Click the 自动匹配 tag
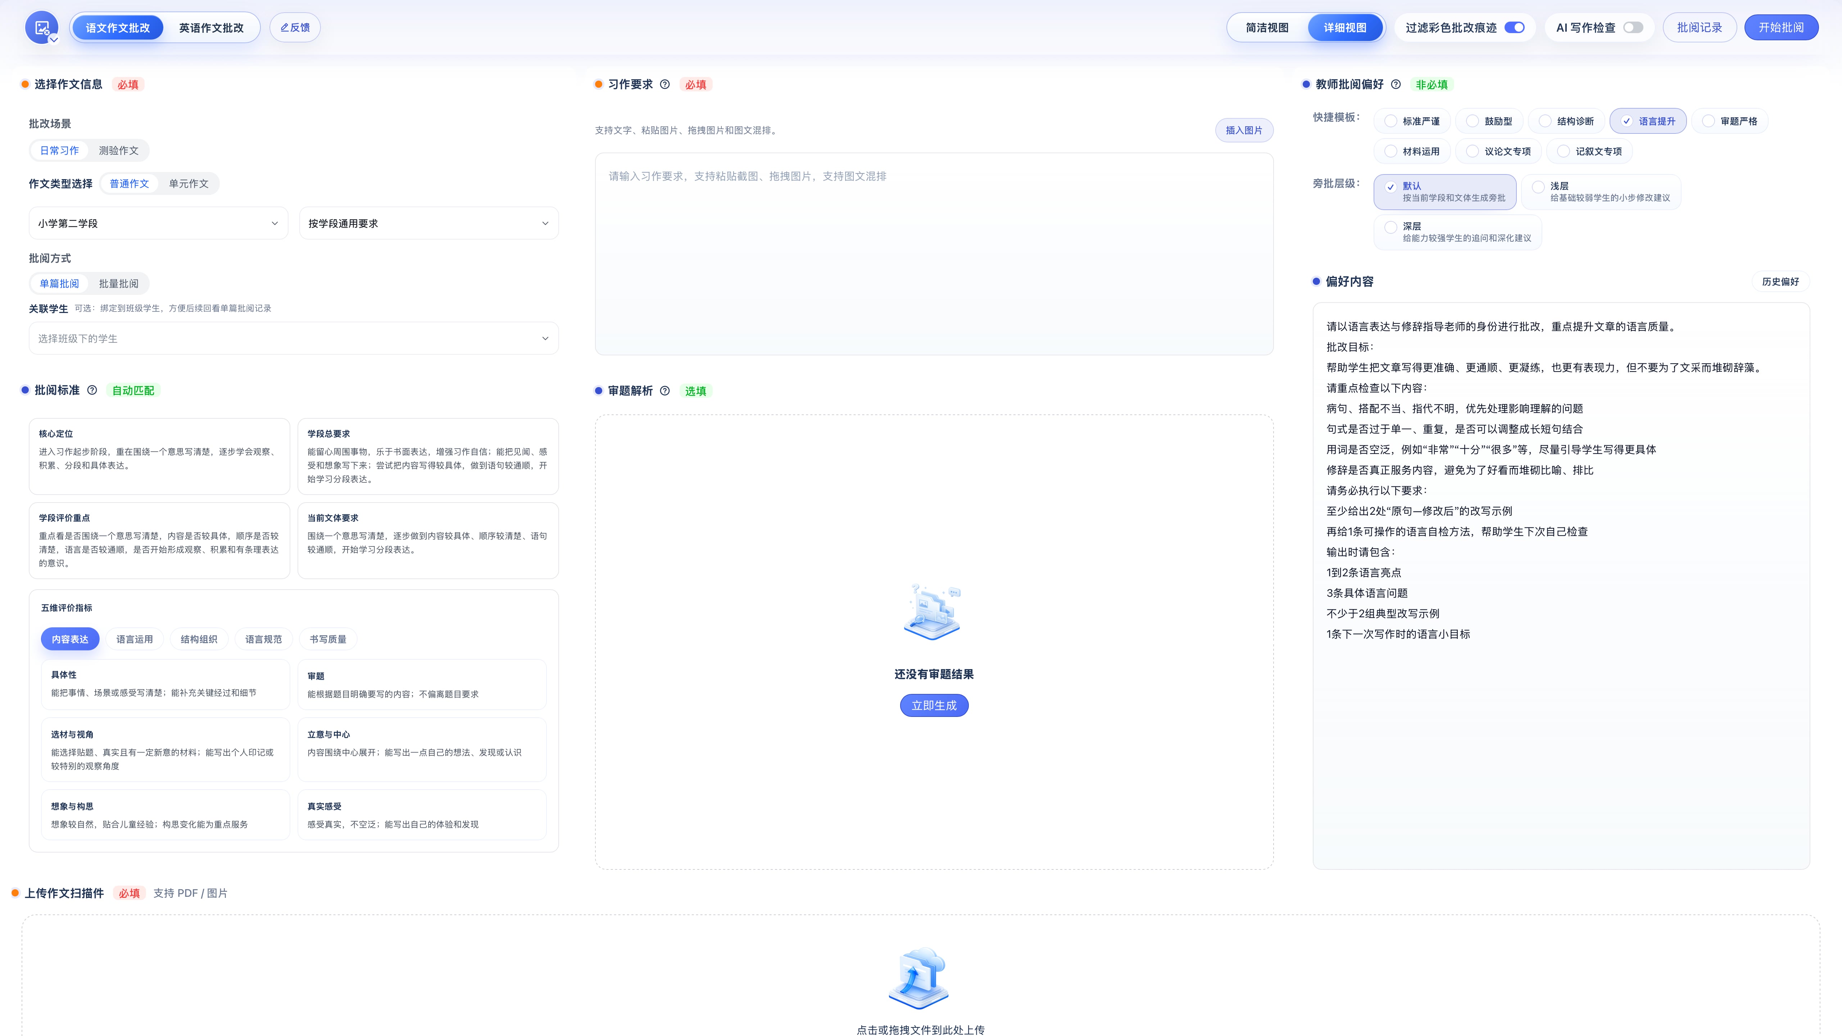Image resolution: width=1842 pixels, height=1036 pixels. point(133,390)
